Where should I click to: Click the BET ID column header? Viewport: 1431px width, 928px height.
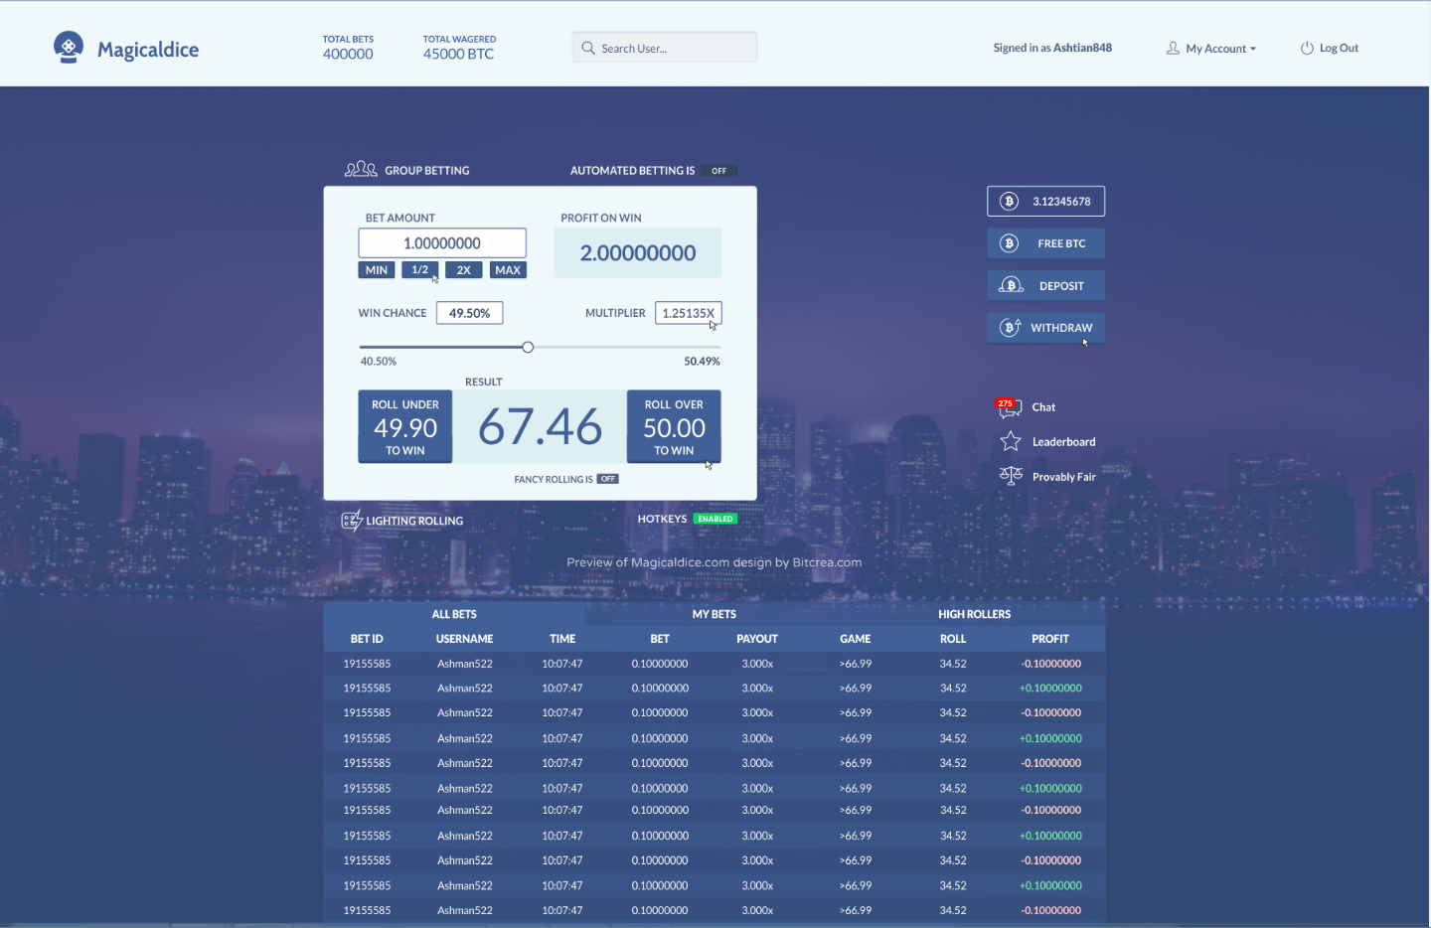[367, 639]
